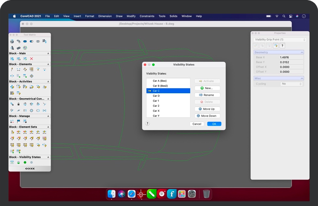Collapse the Block - Element Sets section
This screenshot has height=206, width=318.
point(48,127)
